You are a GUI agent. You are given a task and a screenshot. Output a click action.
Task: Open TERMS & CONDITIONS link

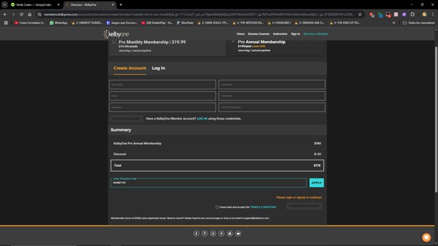point(263,207)
